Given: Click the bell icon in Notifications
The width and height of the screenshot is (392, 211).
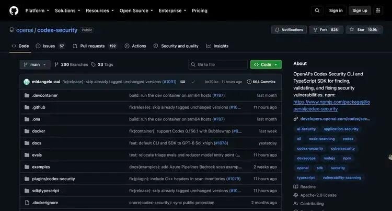Looking at the screenshot, I should 277,30.
